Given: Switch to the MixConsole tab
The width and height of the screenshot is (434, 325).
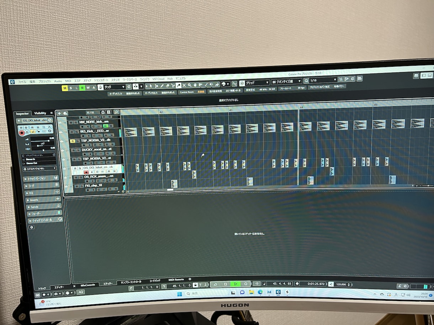Looking at the screenshot, I should [88, 285].
